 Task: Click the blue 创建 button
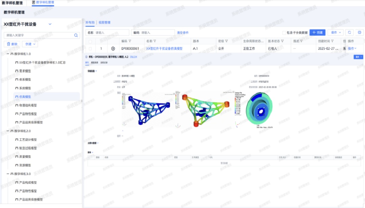click(317, 32)
